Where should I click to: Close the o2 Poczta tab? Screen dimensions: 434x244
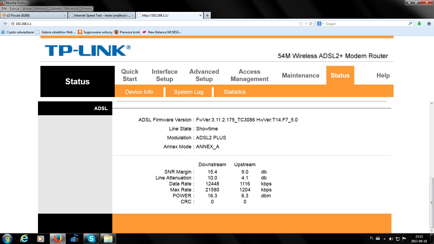tap(65, 15)
